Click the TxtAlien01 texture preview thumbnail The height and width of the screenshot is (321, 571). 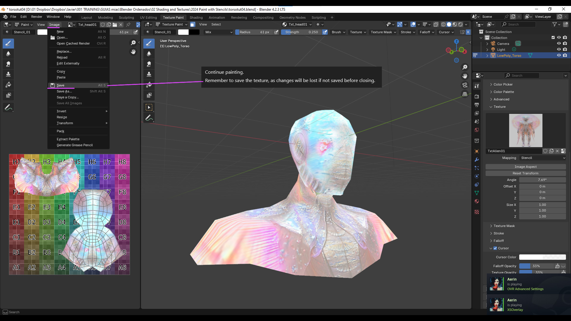tap(525, 130)
